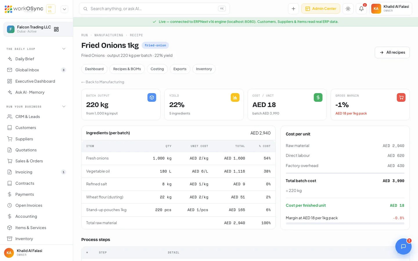The height and width of the screenshot is (261, 418).
Task: Click the CRM & Leads people icon
Action: (10, 117)
